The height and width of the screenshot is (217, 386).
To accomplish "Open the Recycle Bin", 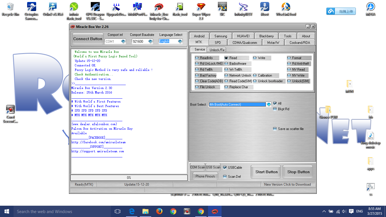I will pos(10,9).
